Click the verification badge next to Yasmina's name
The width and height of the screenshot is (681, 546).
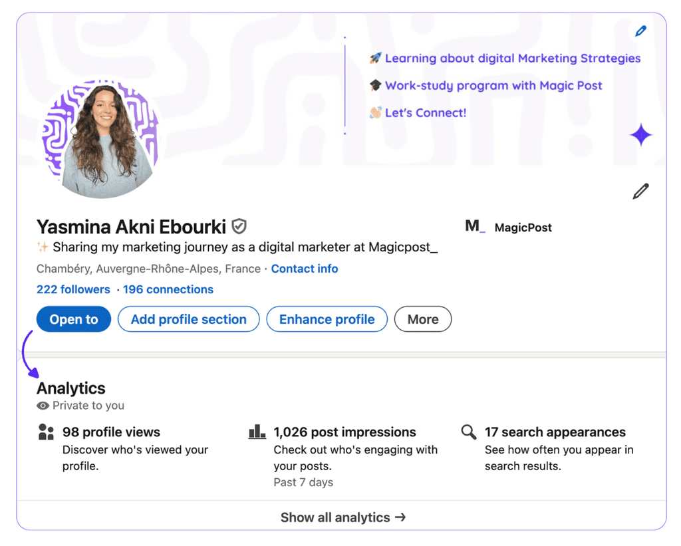point(238,226)
